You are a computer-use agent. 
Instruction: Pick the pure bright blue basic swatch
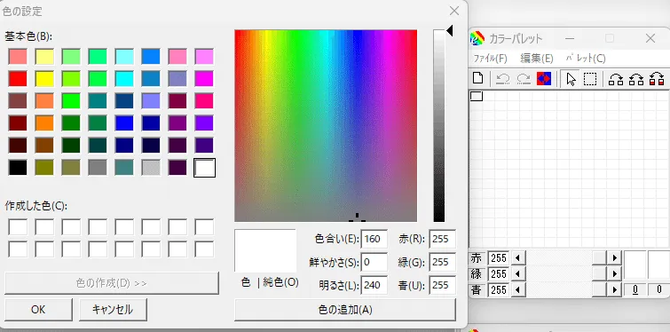pos(124,123)
